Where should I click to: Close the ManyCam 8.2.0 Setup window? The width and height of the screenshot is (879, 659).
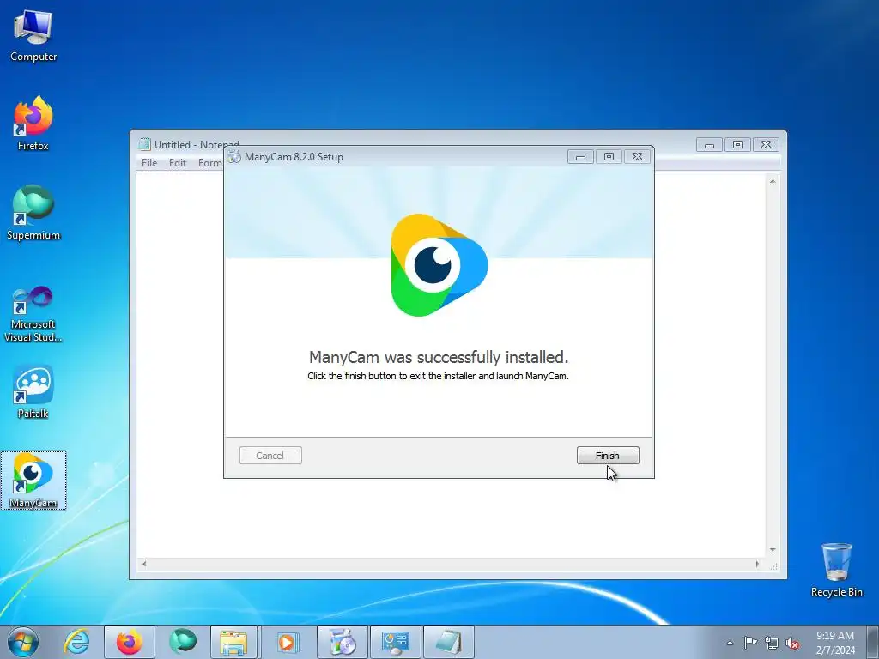[638, 157]
